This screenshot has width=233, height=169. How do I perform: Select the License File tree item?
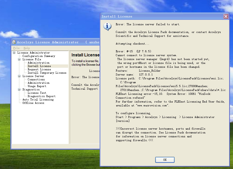(32, 59)
